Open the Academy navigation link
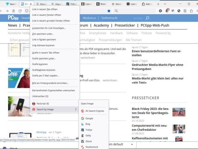The height and width of the screenshot is (149, 198). 101,25
